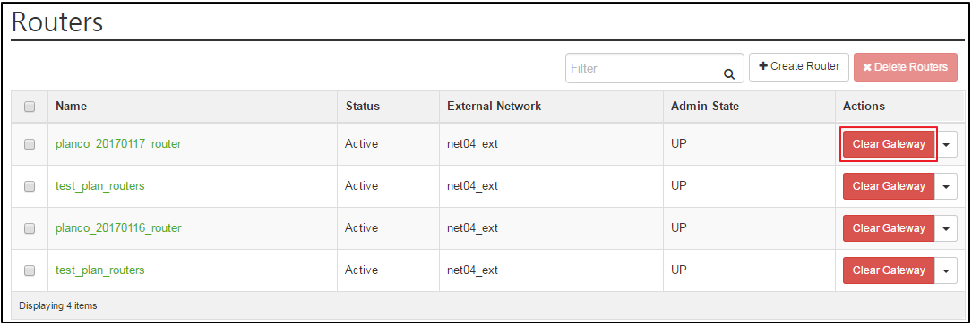Click Create Router button
Viewport: 972px width, 326px height.
click(x=798, y=66)
